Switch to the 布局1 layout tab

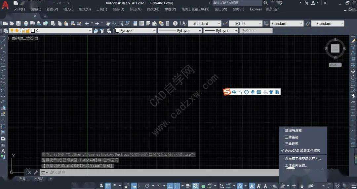tap(23, 179)
